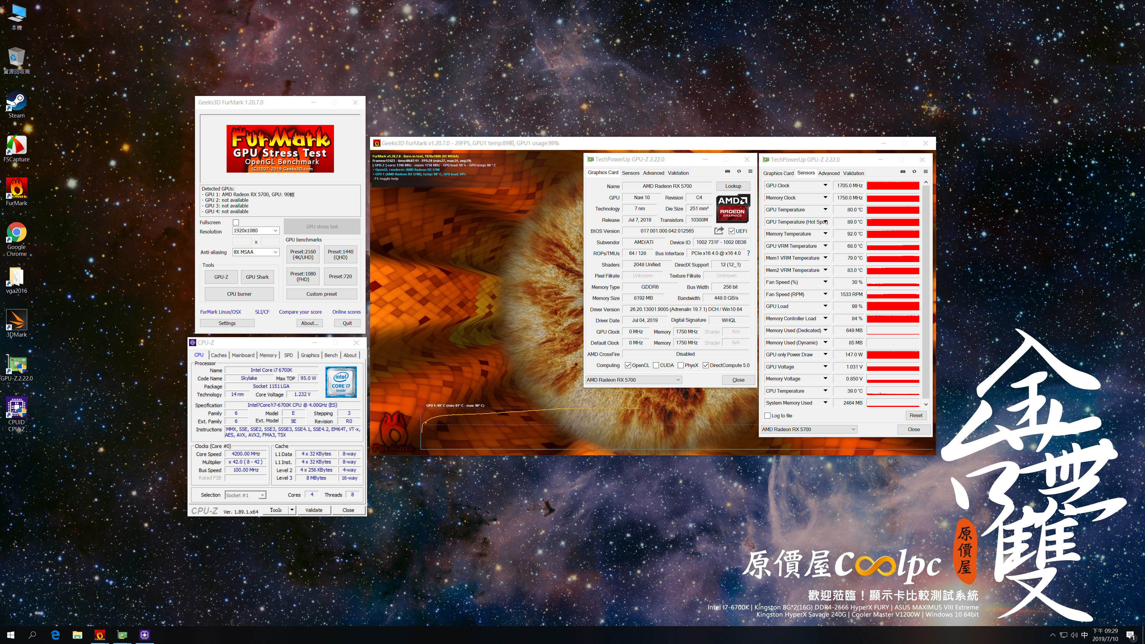The height and width of the screenshot is (644, 1145).
Task: Open the CPU-Z Tools dropdown arrow
Action: [292, 510]
